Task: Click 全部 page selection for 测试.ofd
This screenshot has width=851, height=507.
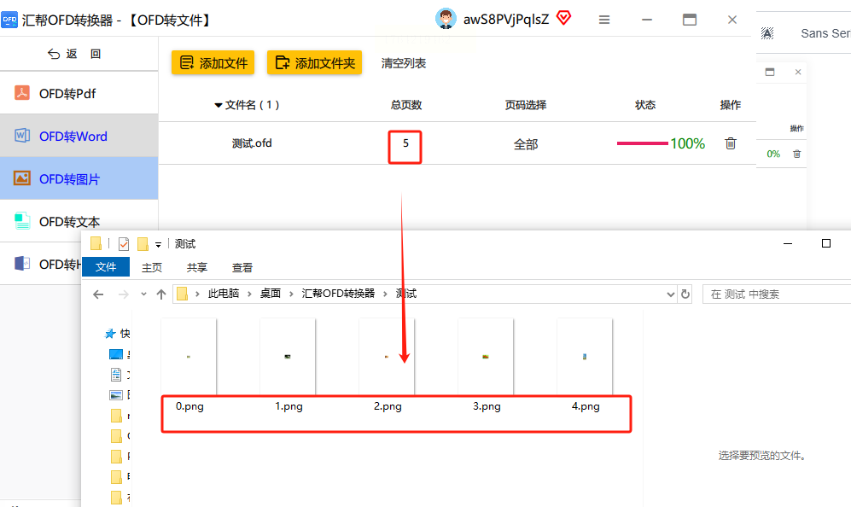Action: tap(526, 144)
